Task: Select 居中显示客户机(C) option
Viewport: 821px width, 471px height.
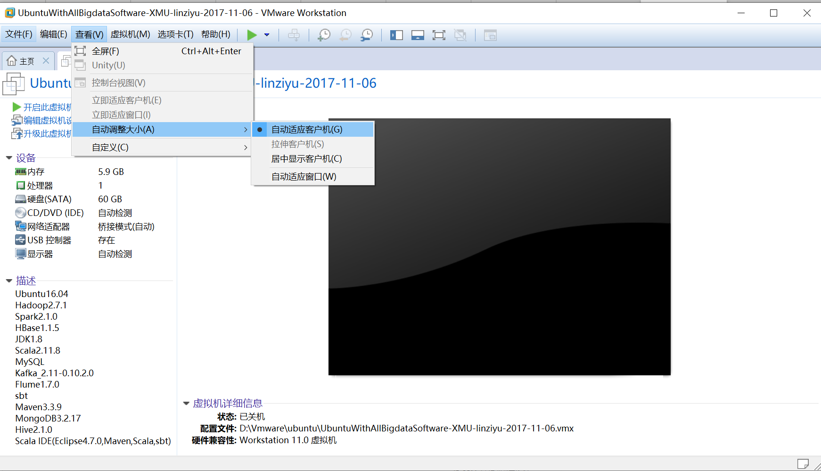Action: [313, 159]
